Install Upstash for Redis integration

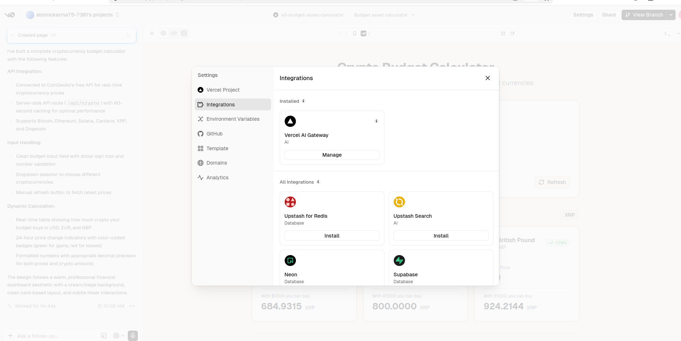coord(332,236)
